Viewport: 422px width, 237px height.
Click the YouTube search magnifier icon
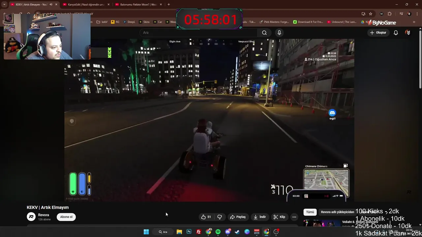click(x=264, y=33)
